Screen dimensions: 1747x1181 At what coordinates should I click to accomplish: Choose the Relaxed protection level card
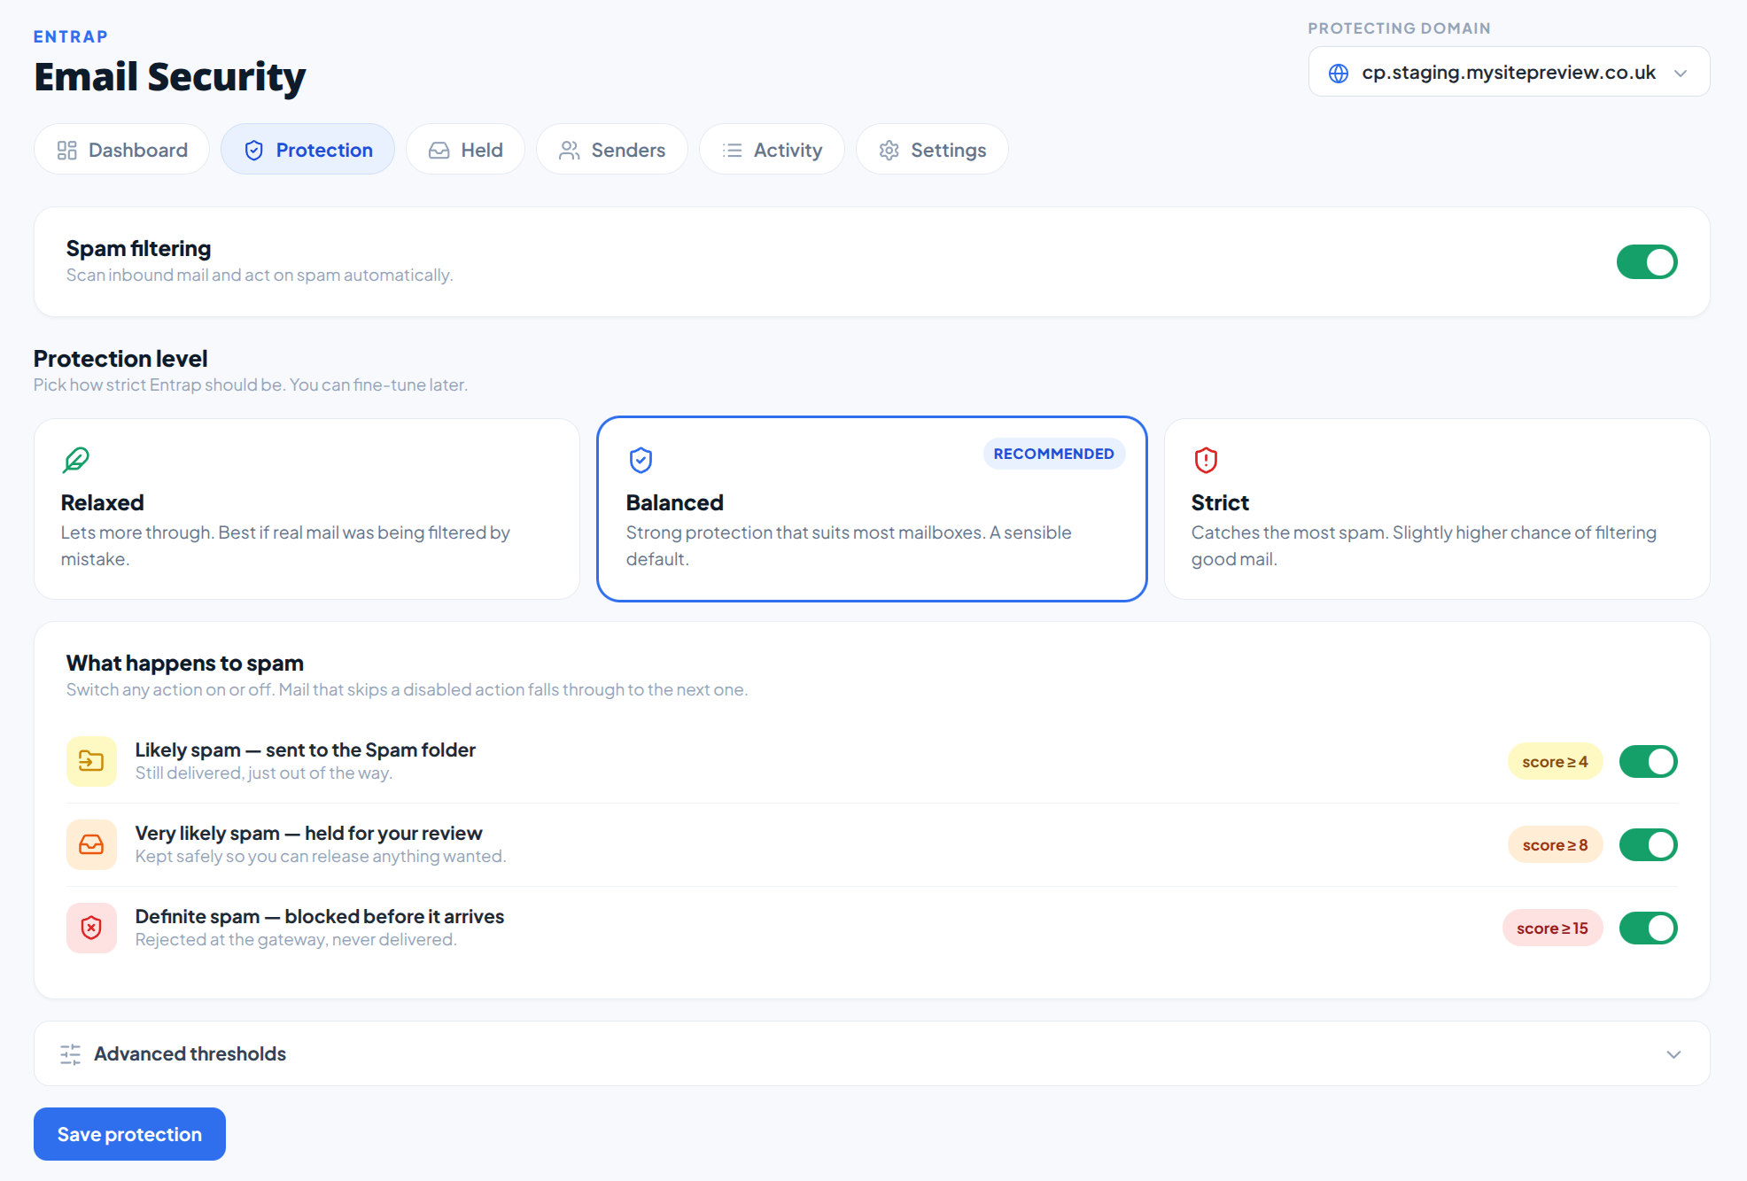pyautogui.click(x=307, y=509)
